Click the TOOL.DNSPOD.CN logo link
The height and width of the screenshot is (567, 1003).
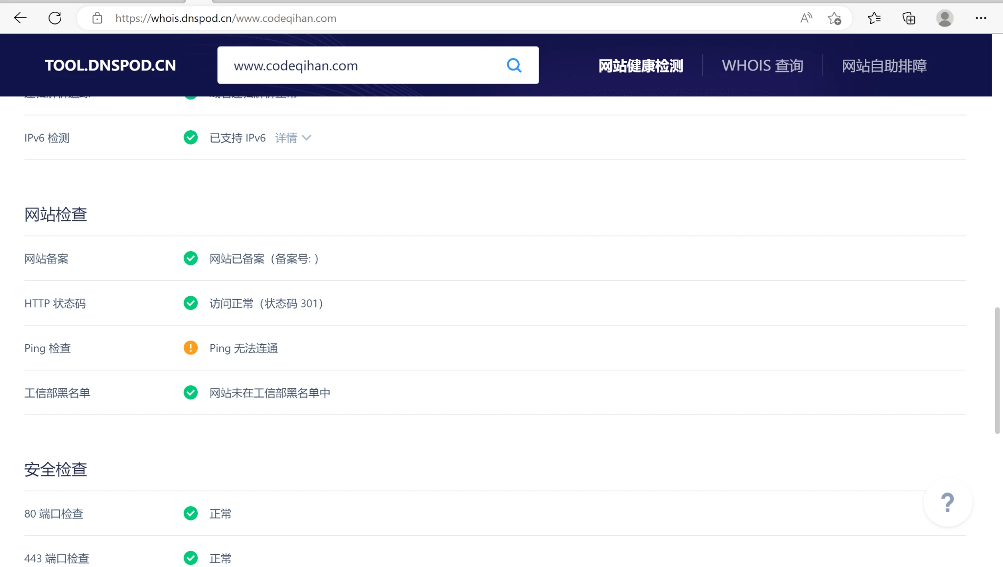(x=110, y=66)
